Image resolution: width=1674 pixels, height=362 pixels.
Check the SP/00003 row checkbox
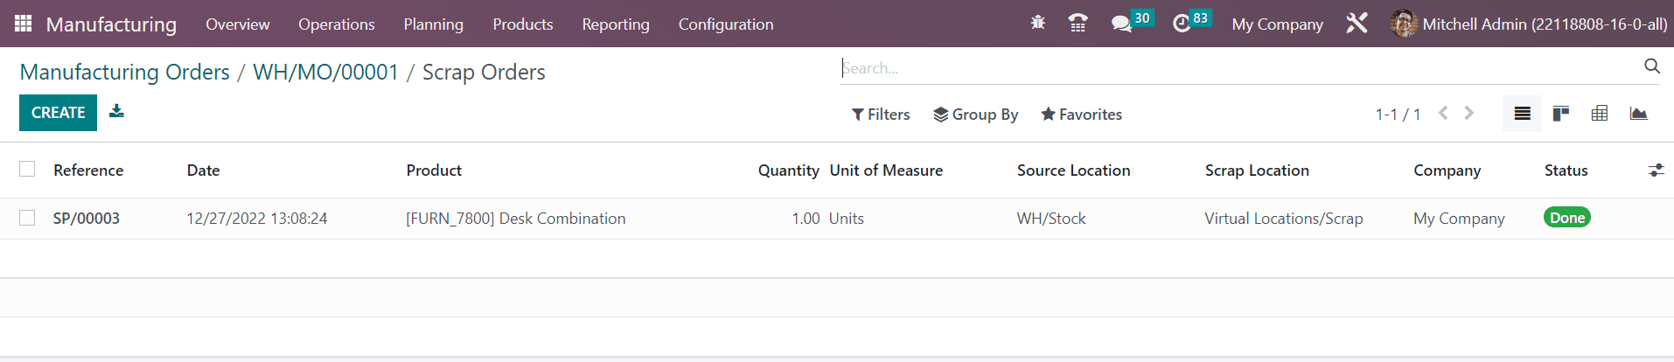pos(27,218)
